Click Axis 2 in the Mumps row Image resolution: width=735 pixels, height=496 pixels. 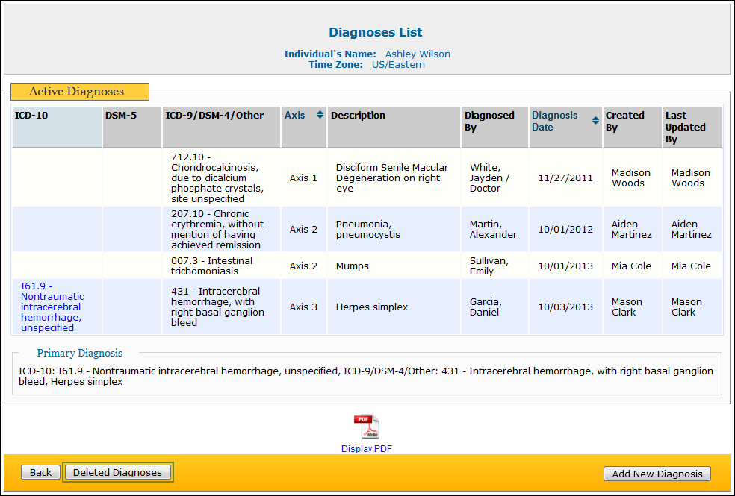pyautogui.click(x=303, y=266)
